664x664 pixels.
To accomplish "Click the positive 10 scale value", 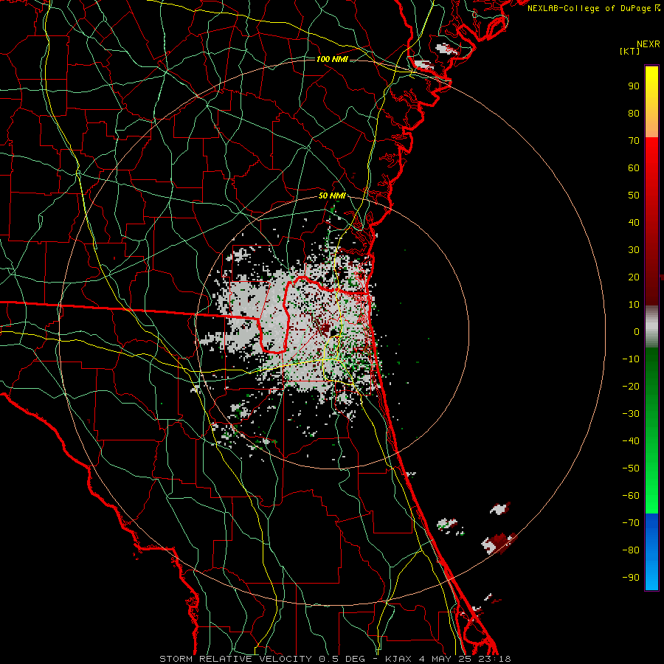I will pos(634,305).
